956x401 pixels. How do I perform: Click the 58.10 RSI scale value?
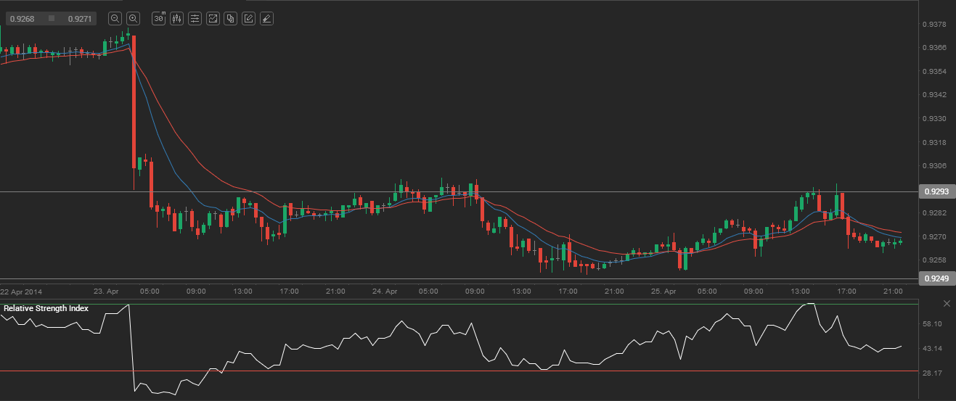(932, 323)
